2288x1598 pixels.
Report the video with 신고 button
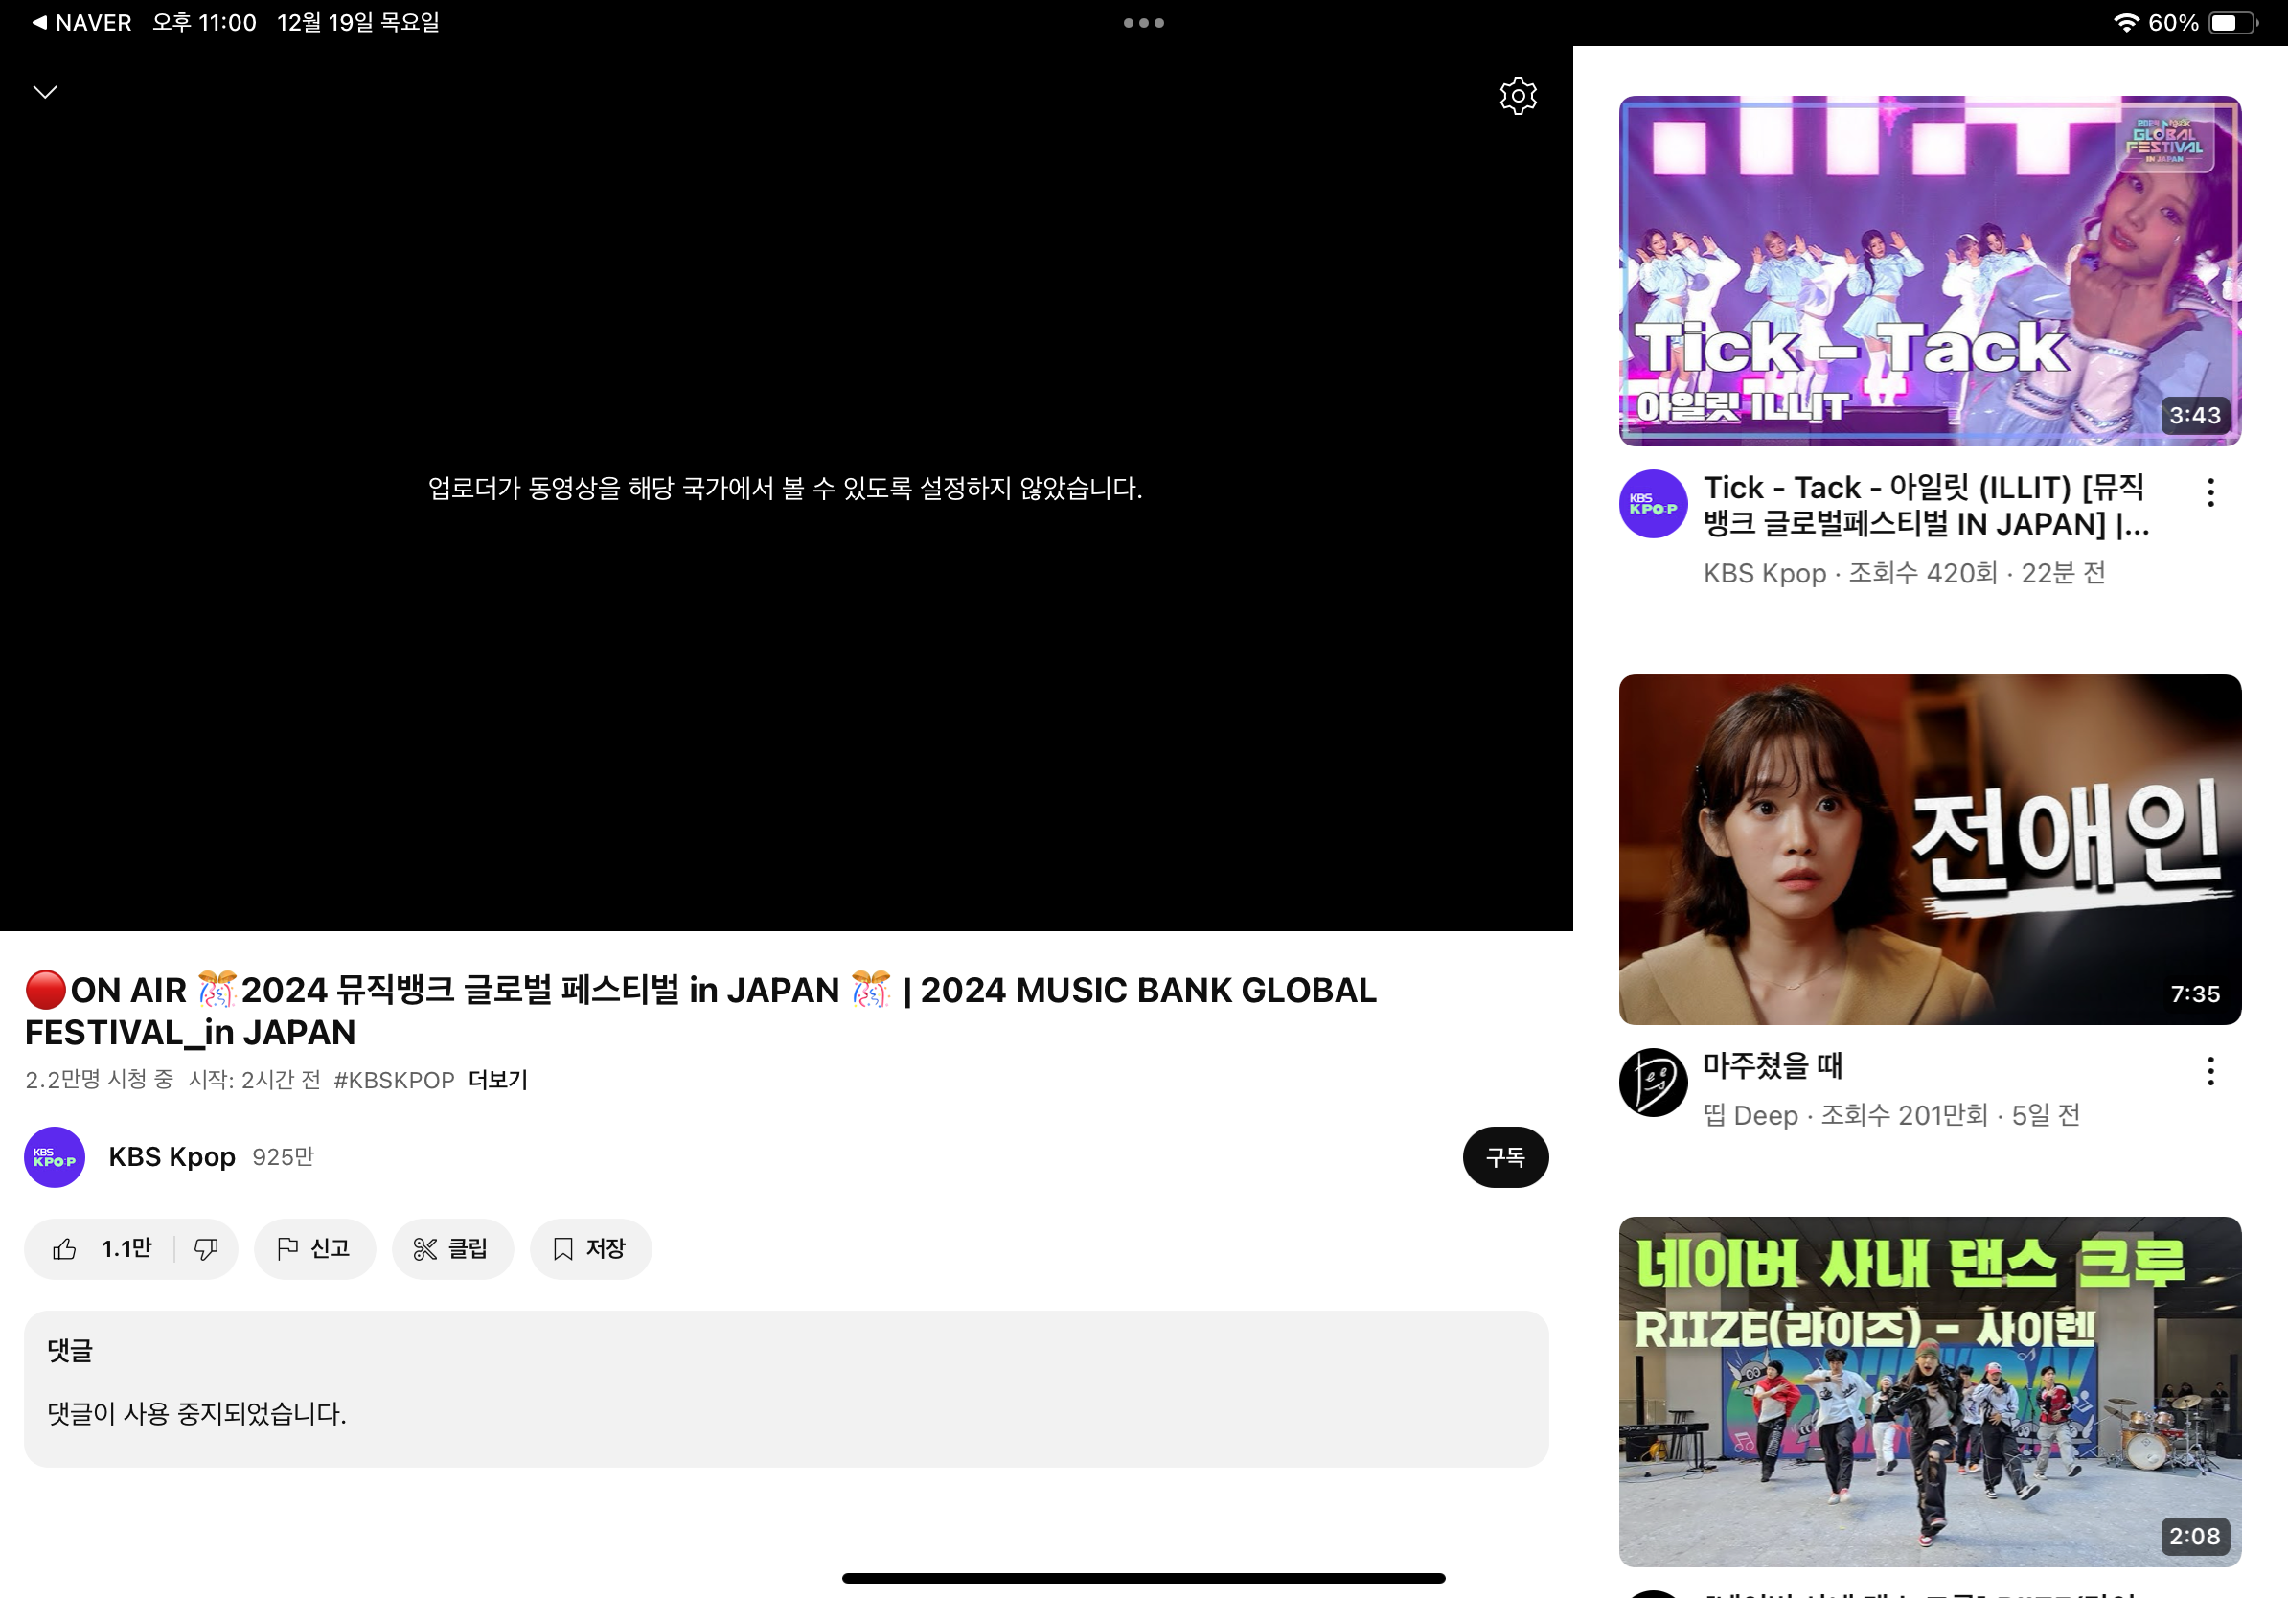315,1248
